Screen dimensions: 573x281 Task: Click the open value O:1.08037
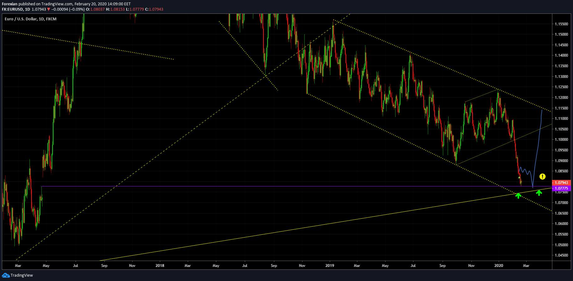(95, 9)
